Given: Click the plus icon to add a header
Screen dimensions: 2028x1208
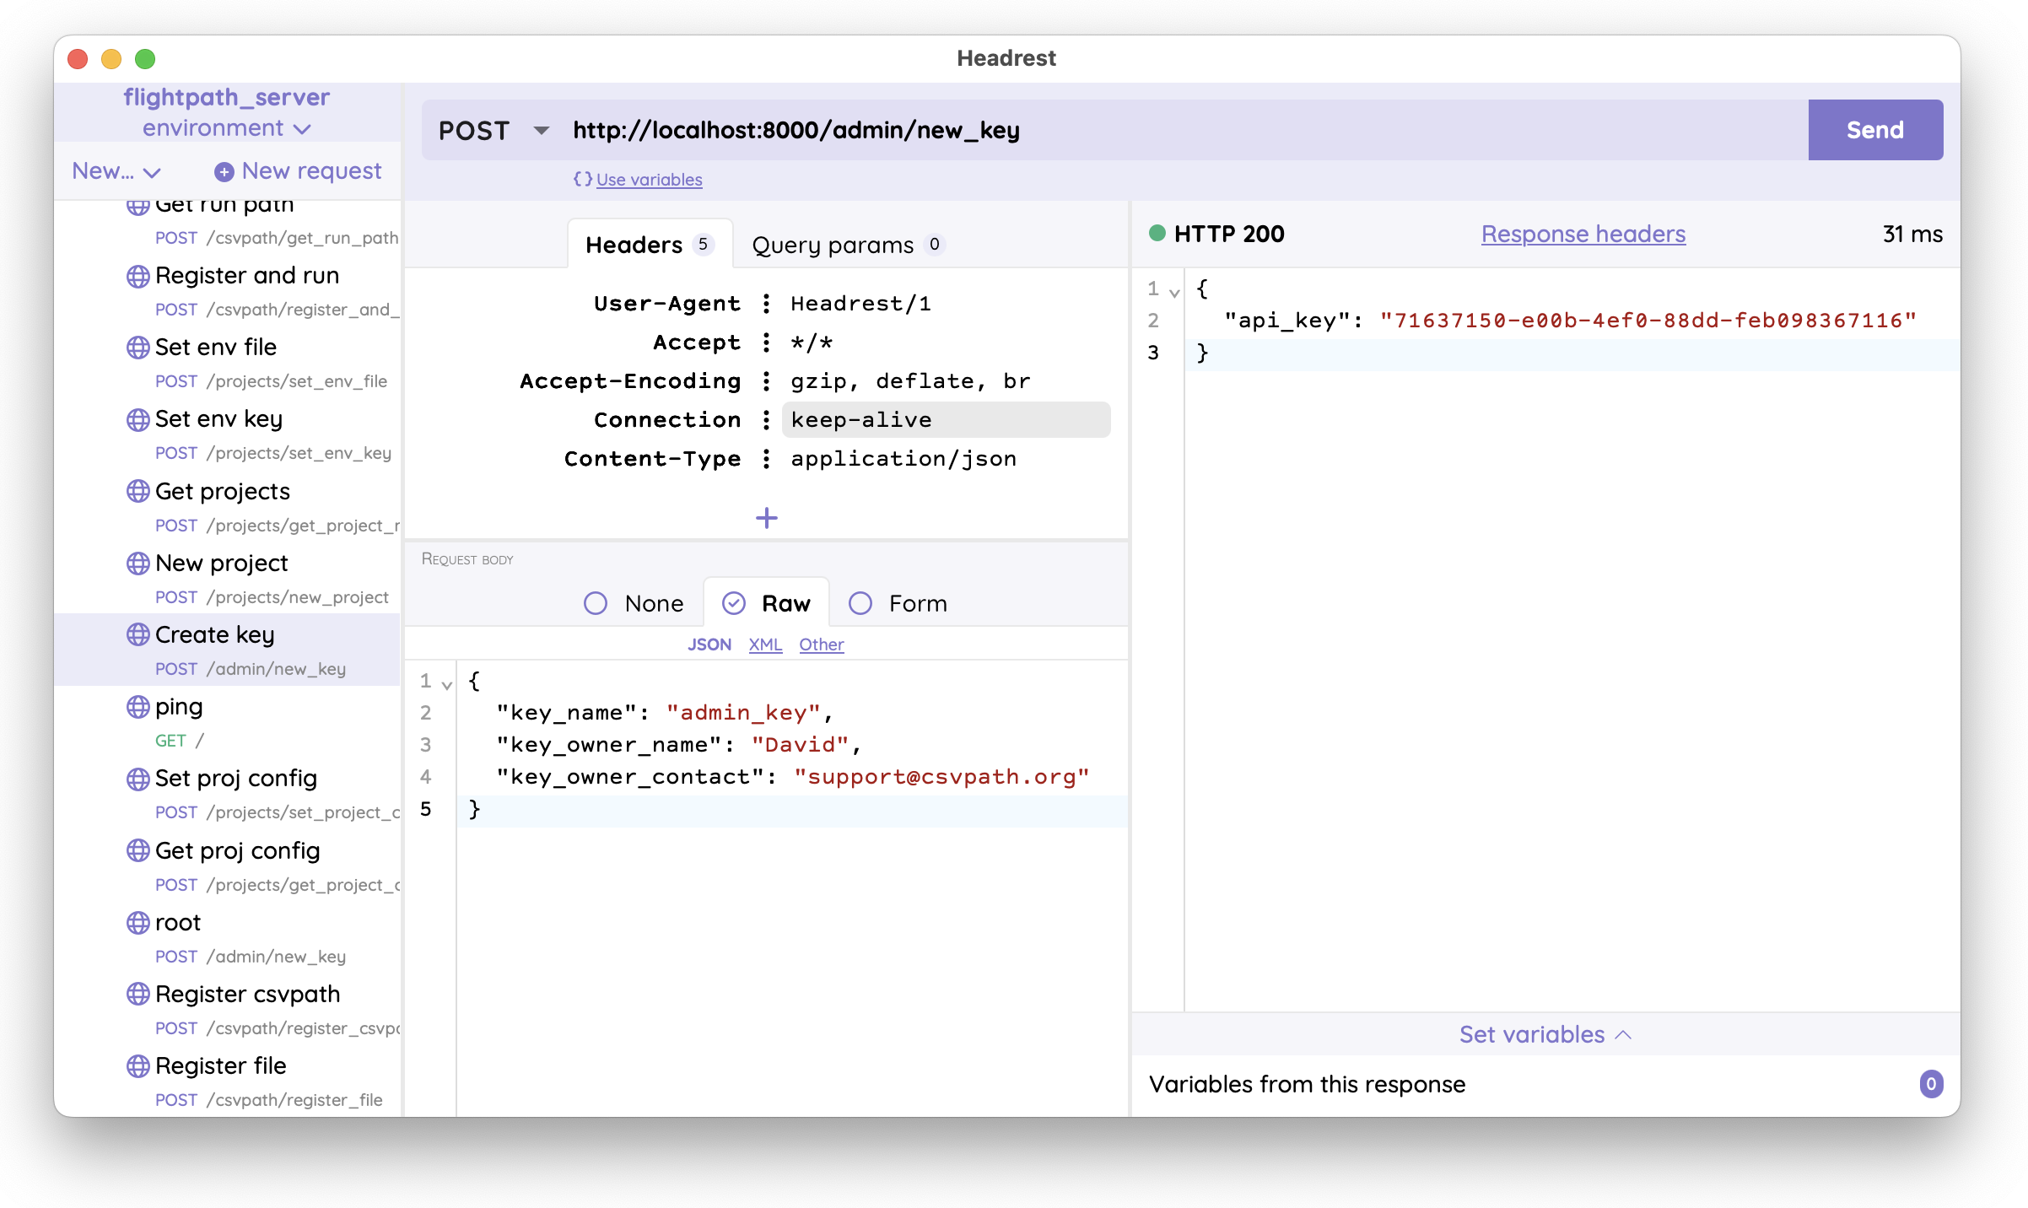Looking at the screenshot, I should point(766,518).
